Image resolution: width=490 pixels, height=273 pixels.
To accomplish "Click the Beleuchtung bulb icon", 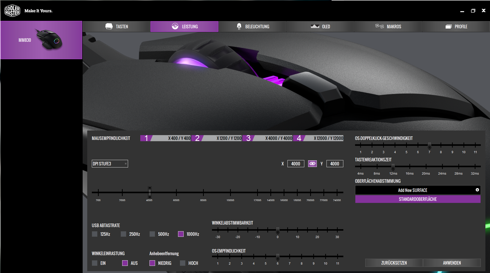I will (239, 27).
